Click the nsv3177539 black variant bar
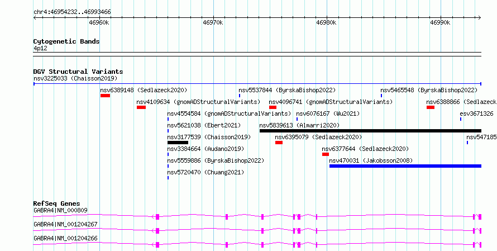This screenshot has width=497, height=251. (x=178, y=143)
